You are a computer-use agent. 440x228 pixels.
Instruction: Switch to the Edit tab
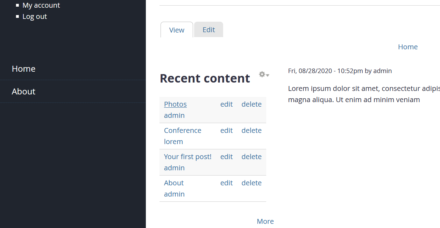pos(208,29)
